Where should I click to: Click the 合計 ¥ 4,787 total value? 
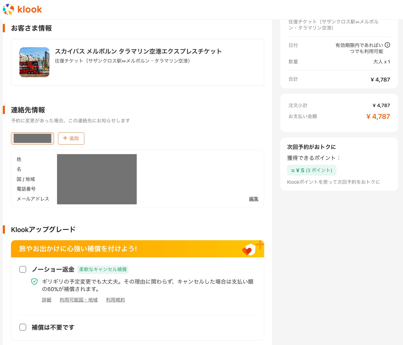[x=380, y=80]
